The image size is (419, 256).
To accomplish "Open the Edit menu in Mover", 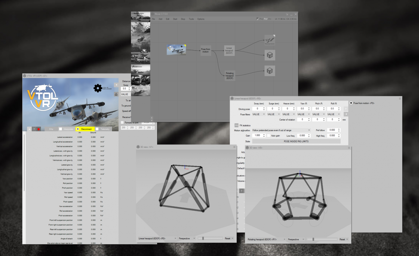I will point(168,19).
